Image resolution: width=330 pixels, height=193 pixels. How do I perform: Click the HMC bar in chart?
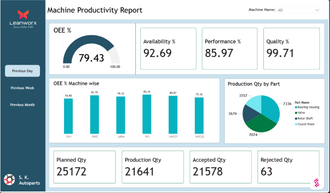click(x=94, y=114)
